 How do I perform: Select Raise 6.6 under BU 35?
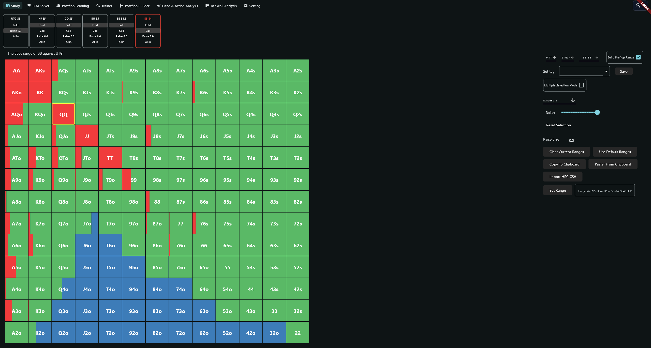[x=95, y=36]
